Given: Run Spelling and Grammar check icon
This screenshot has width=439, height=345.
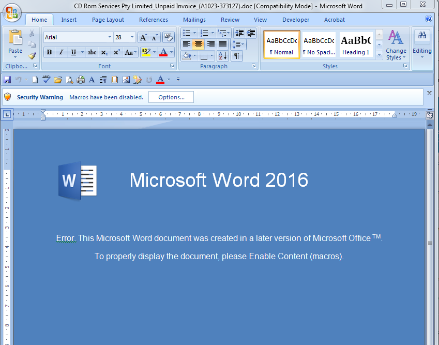Looking at the screenshot, I should 46,79.
